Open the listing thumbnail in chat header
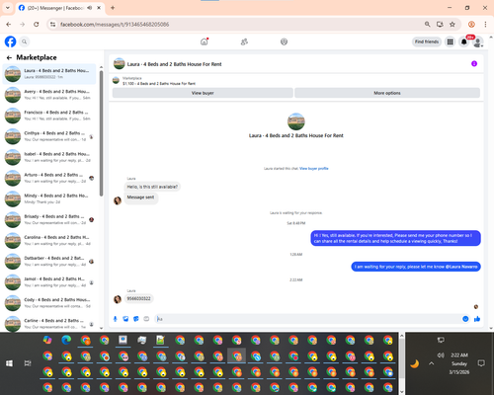 click(x=119, y=64)
